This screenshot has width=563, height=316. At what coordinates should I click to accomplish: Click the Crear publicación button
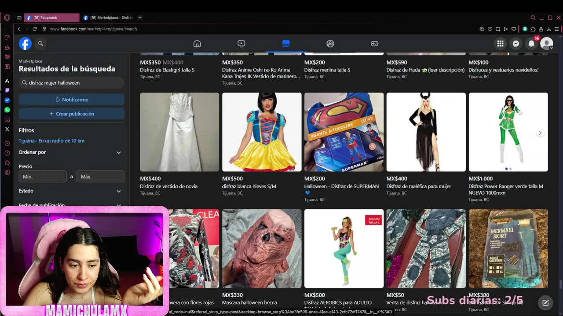click(71, 114)
